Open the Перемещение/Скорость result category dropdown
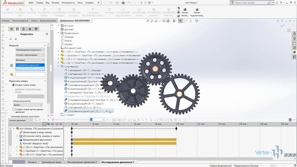 tap(30, 50)
